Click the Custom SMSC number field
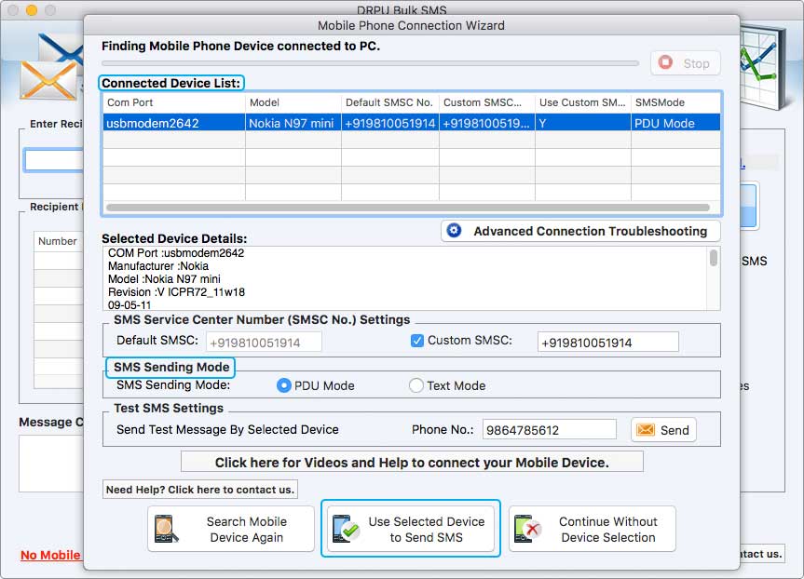The image size is (804, 579). click(x=608, y=343)
